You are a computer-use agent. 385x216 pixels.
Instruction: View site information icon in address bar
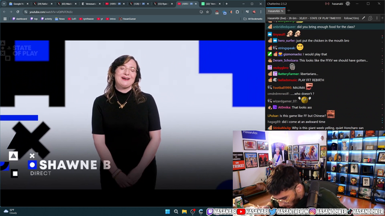[x=26, y=12]
